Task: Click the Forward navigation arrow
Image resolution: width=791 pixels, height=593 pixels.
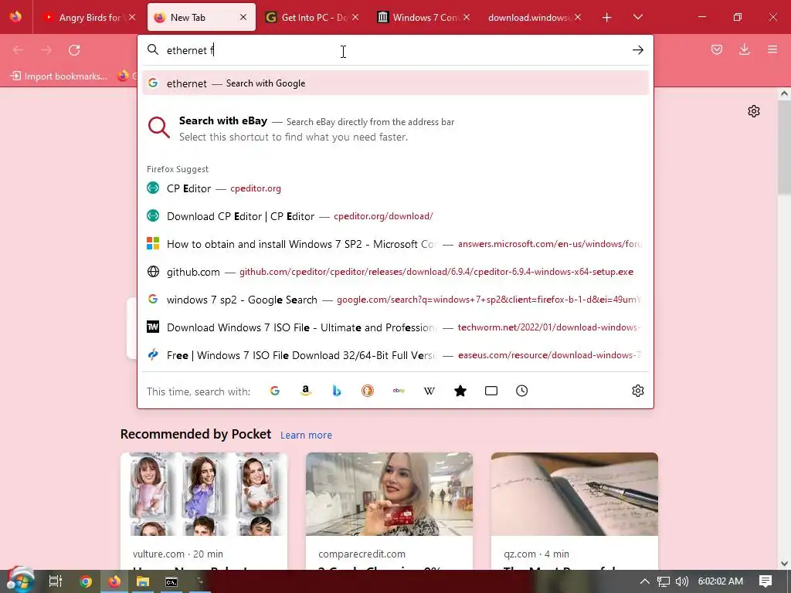Action: 46,50
